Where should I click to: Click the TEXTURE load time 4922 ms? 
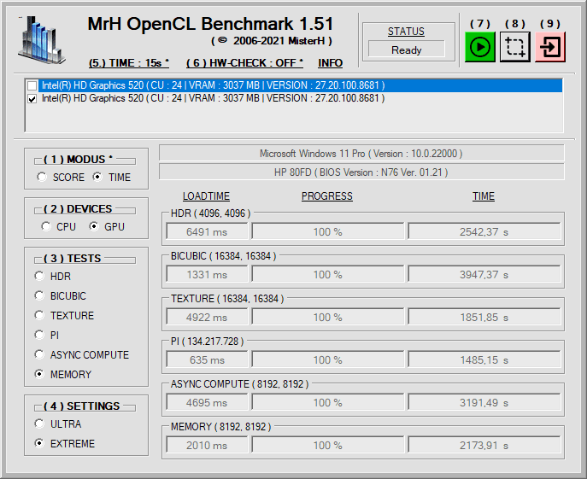point(207,317)
